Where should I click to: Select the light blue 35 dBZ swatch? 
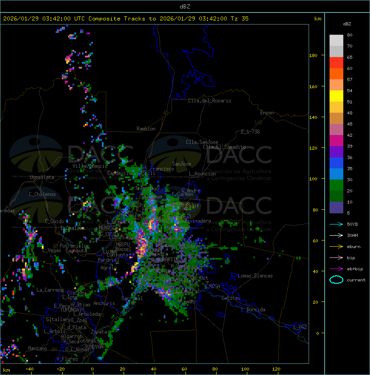[x=336, y=174]
